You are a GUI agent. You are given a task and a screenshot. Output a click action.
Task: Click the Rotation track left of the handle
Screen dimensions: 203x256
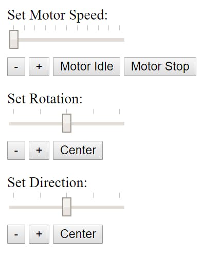(x=36, y=123)
